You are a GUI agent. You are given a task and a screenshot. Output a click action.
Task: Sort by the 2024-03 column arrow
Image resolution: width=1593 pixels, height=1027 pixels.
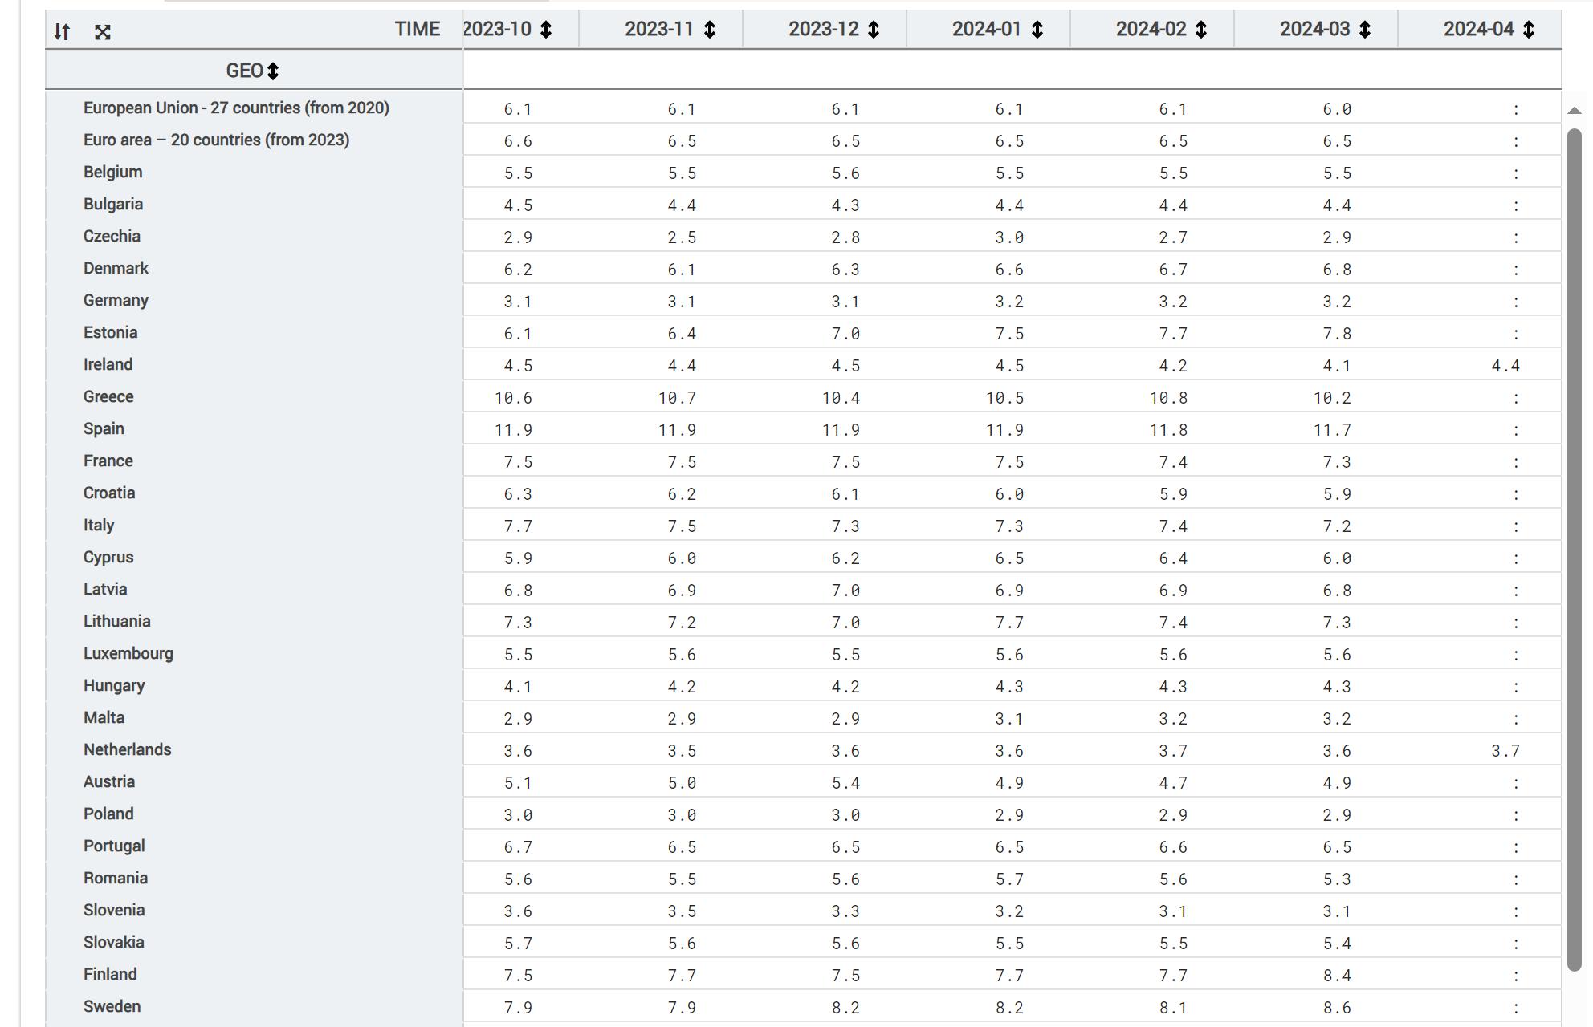coord(1365,30)
